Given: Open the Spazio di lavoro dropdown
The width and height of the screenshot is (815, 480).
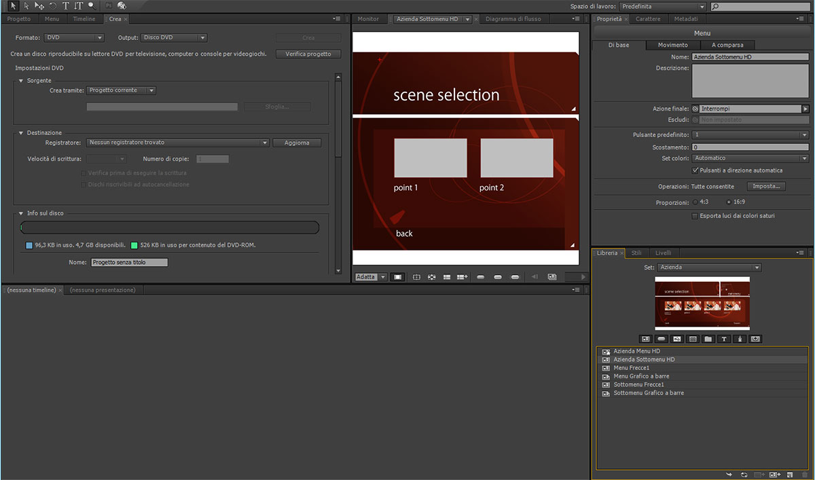Looking at the screenshot, I should point(662,6).
